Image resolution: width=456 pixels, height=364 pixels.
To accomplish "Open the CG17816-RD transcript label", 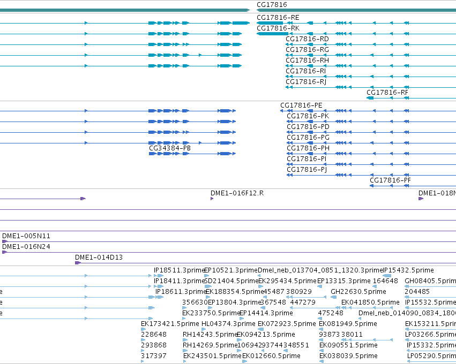I will 307,39.
